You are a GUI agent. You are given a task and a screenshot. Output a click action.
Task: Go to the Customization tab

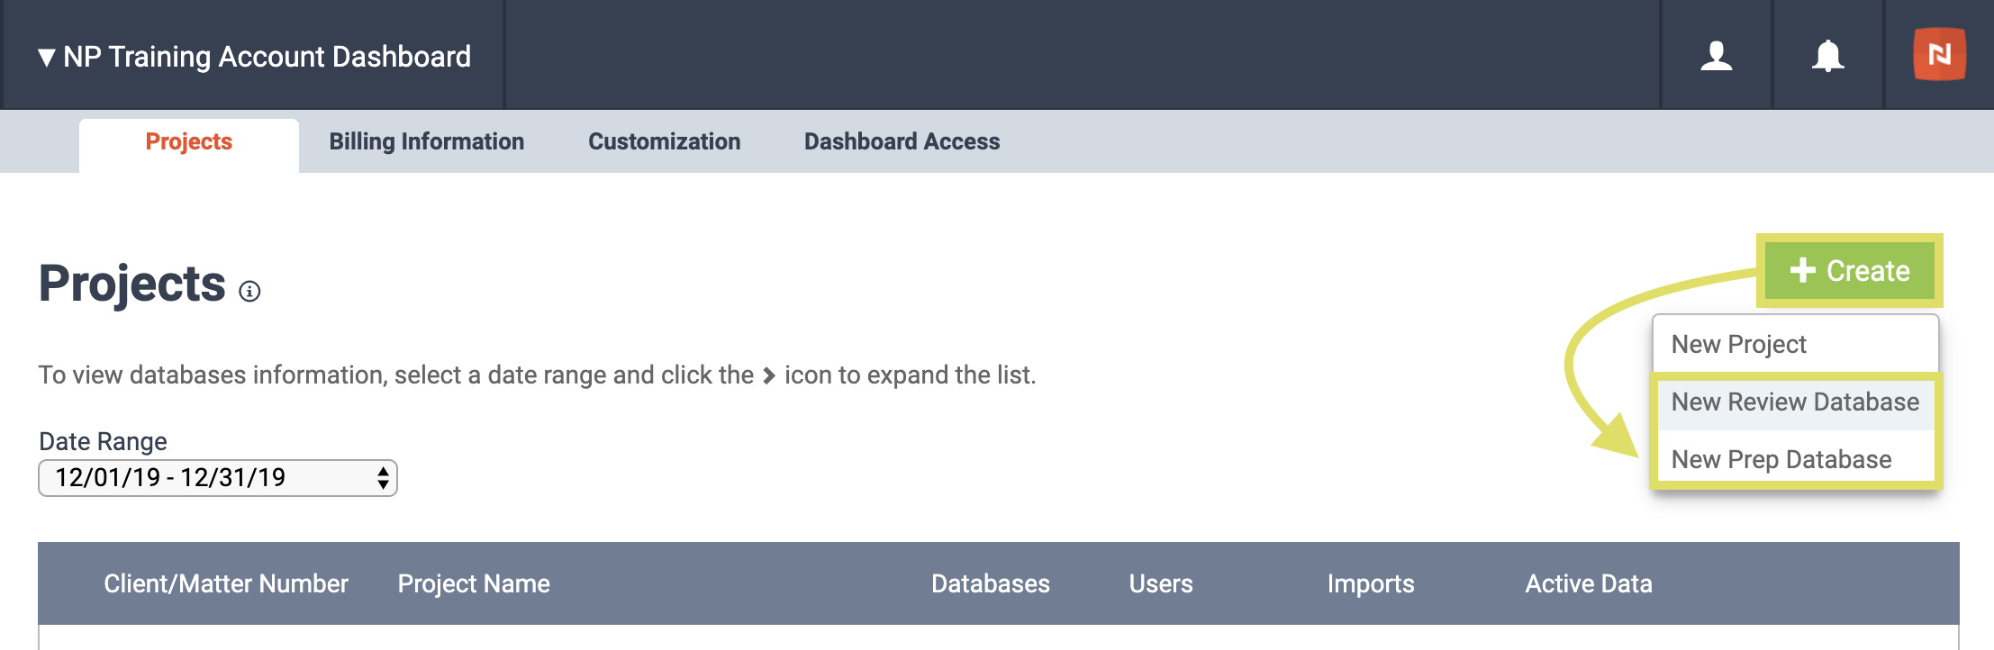tap(664, 142)
